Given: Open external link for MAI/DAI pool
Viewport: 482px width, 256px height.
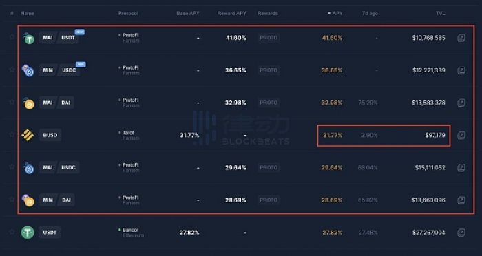Looking at the screenshot, I should (461, 103).
